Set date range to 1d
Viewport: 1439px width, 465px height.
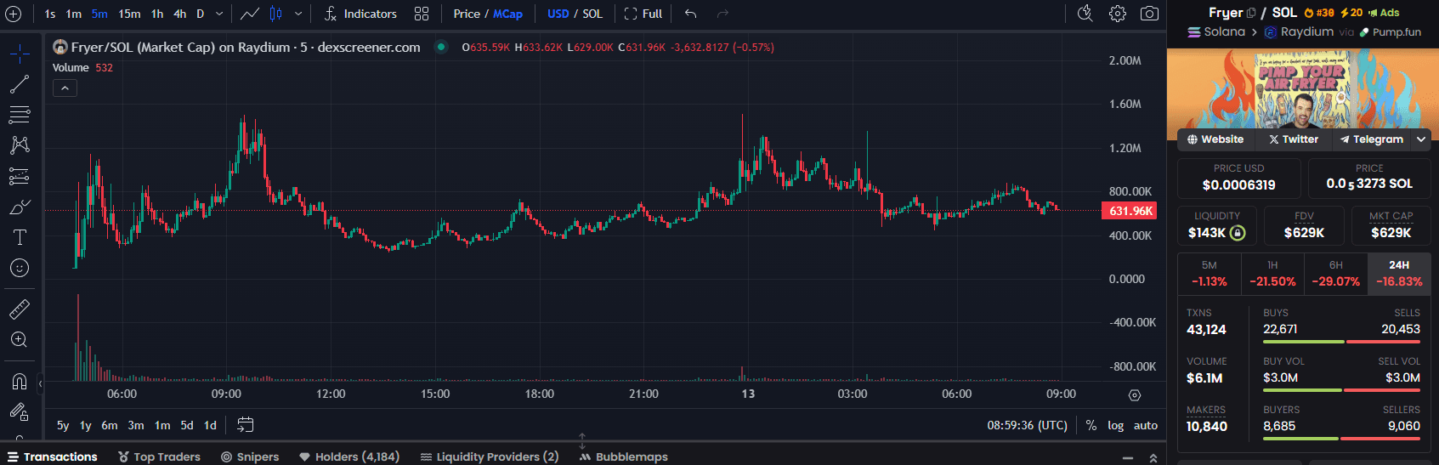(210, 425)
